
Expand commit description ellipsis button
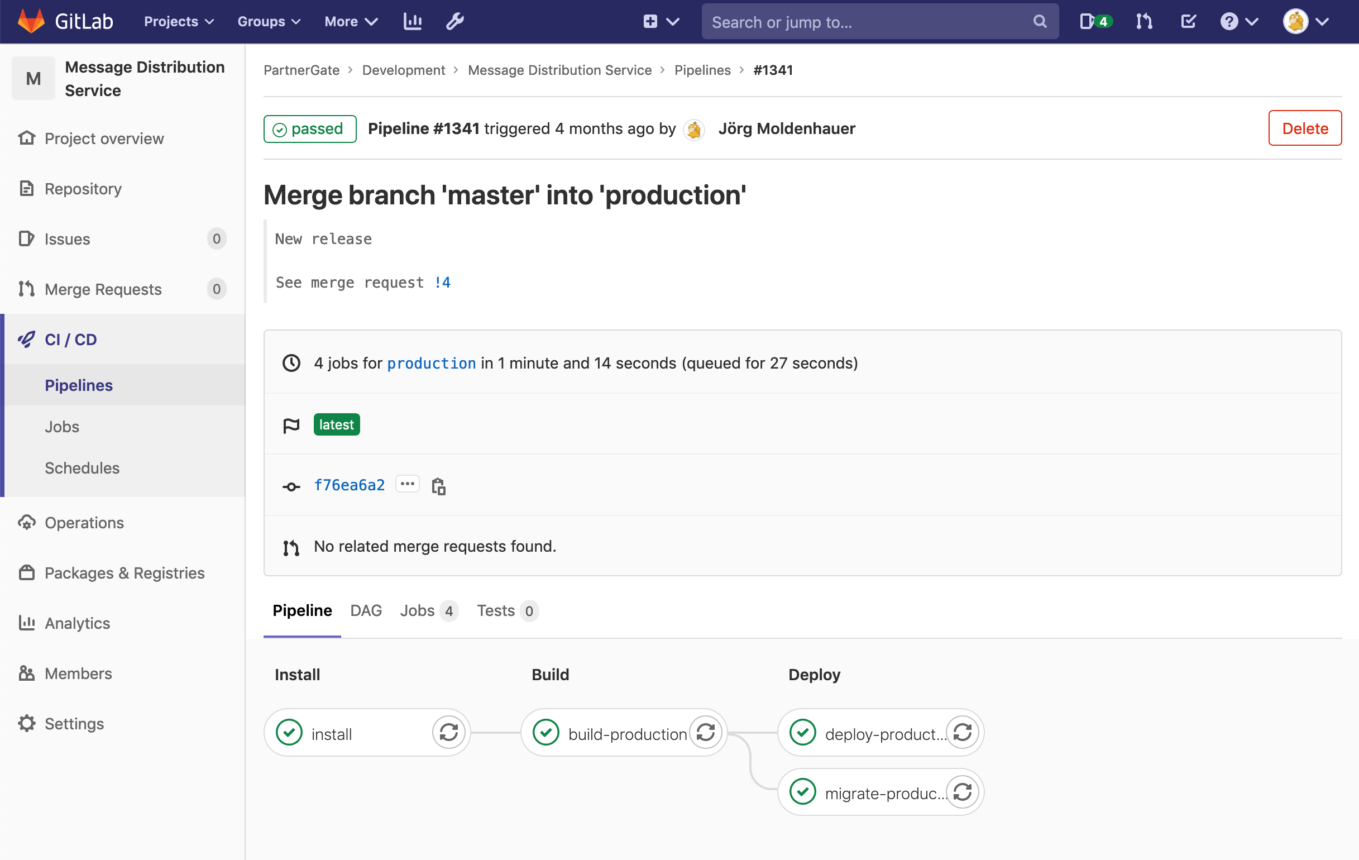(408, 484)
